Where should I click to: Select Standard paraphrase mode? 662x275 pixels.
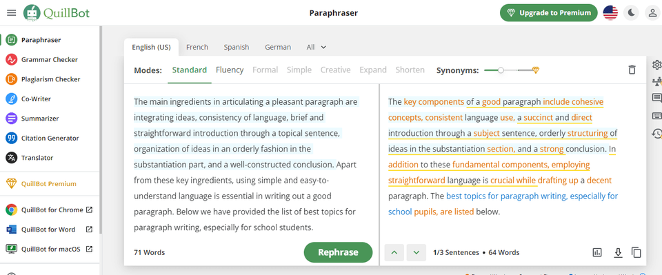pyautogui.click(x=190, y=70)
